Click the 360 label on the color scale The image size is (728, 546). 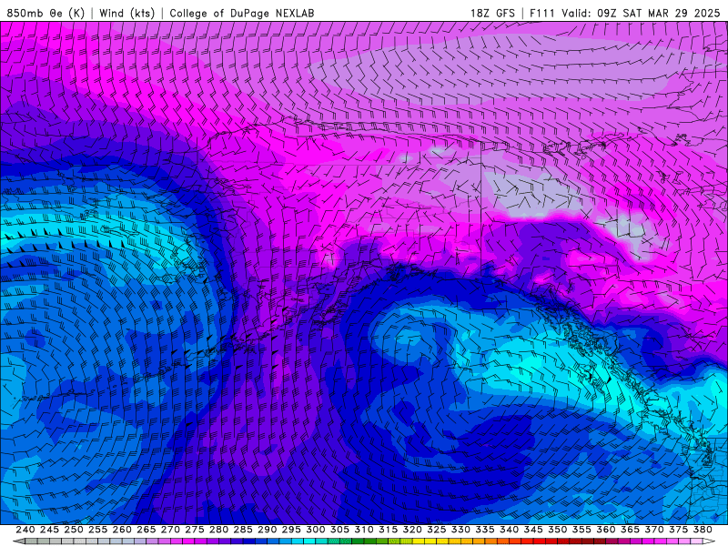click(606, 530)
